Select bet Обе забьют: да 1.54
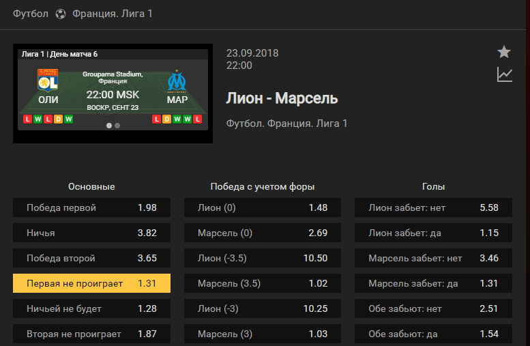Screen dimensions: 530x346 coord(433,334)
